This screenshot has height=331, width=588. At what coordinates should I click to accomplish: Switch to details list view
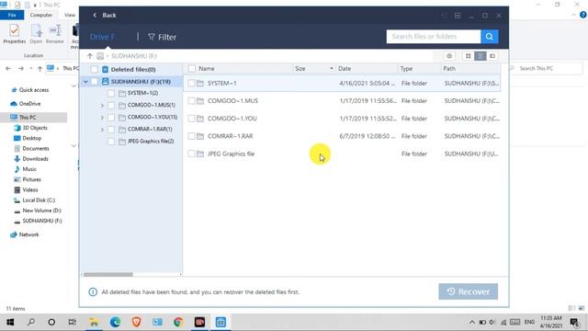point(480,56)
